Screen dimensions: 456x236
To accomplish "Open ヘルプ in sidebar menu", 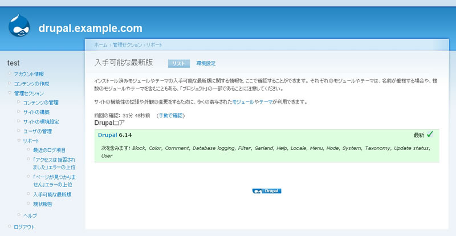I will (30, 215).
